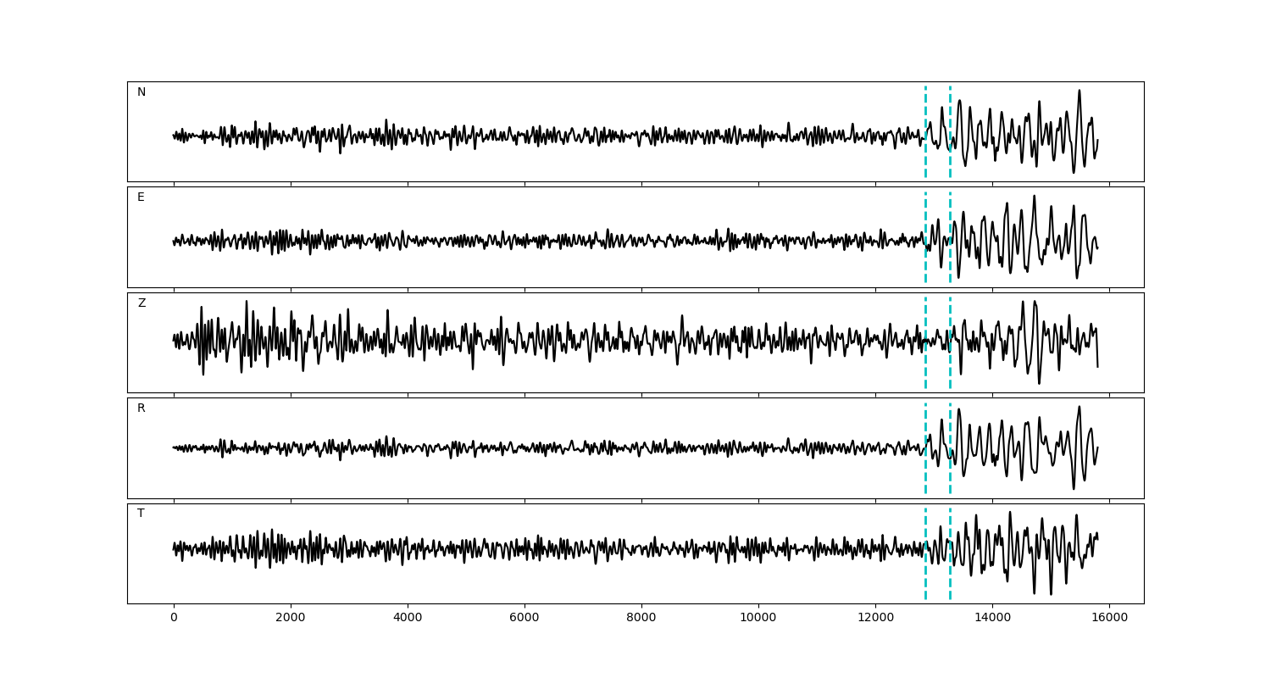Select left cyan dashed line in E panel
This screenshot has height=678, width=1271.
(x=925, y=212)
